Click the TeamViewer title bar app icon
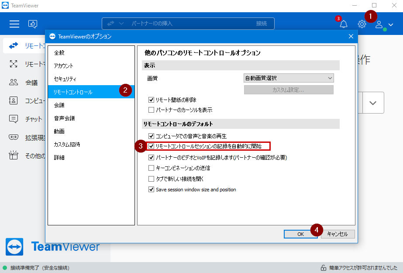The height and width of the screenshot is (273, 403). tap(5, 5)
